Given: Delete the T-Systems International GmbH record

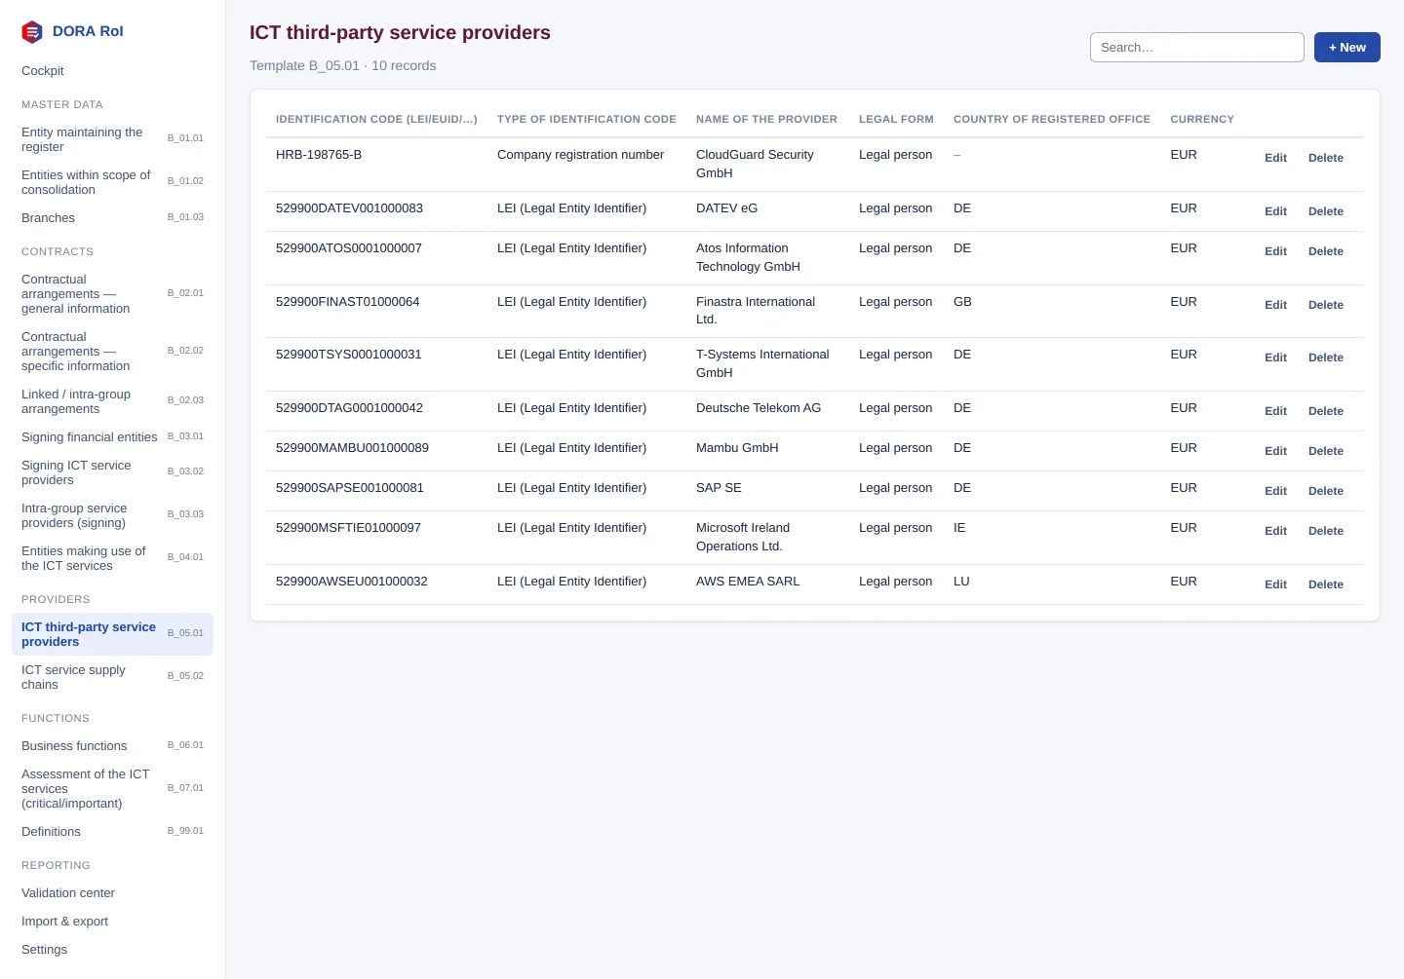Looking at the screenshot, I should click(x=1325, y=358).
